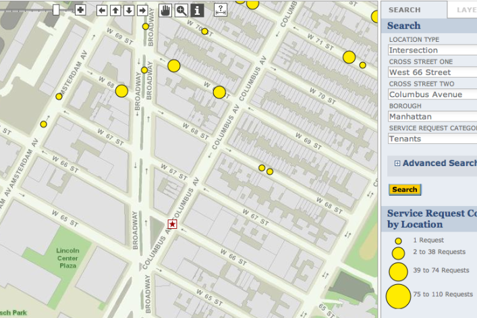477x318 pixels.
Task: Pan the map right with arrow
Action: coord(142,10)
